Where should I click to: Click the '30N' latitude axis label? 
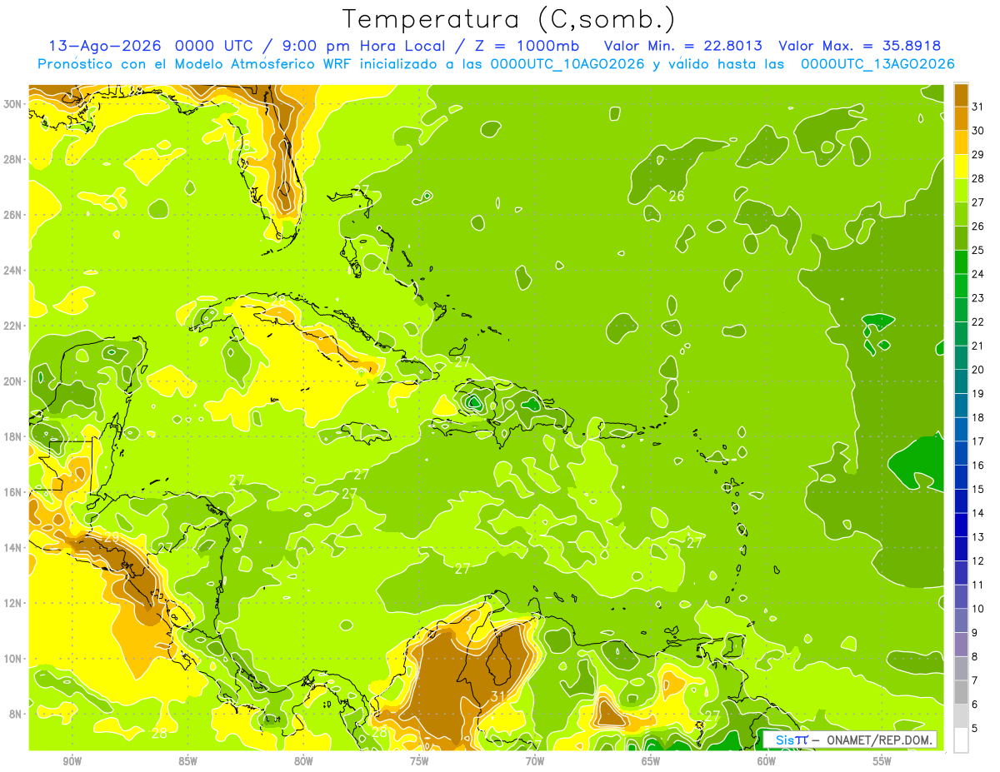coord(12,104)
